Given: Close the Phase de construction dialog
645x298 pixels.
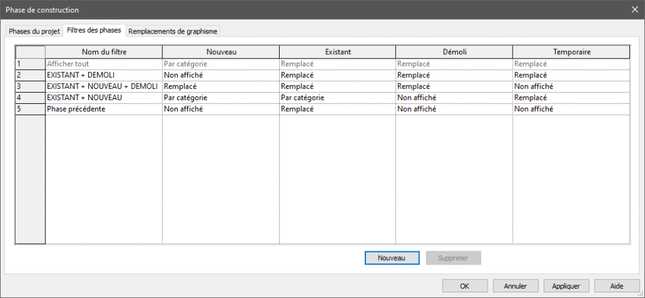Looking at the screenshot, I should pos(634,9).
